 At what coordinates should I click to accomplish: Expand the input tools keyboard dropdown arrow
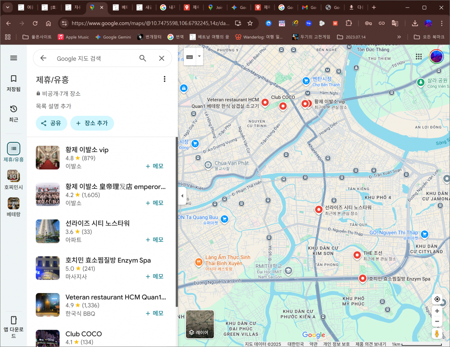[x=199, y=57]
